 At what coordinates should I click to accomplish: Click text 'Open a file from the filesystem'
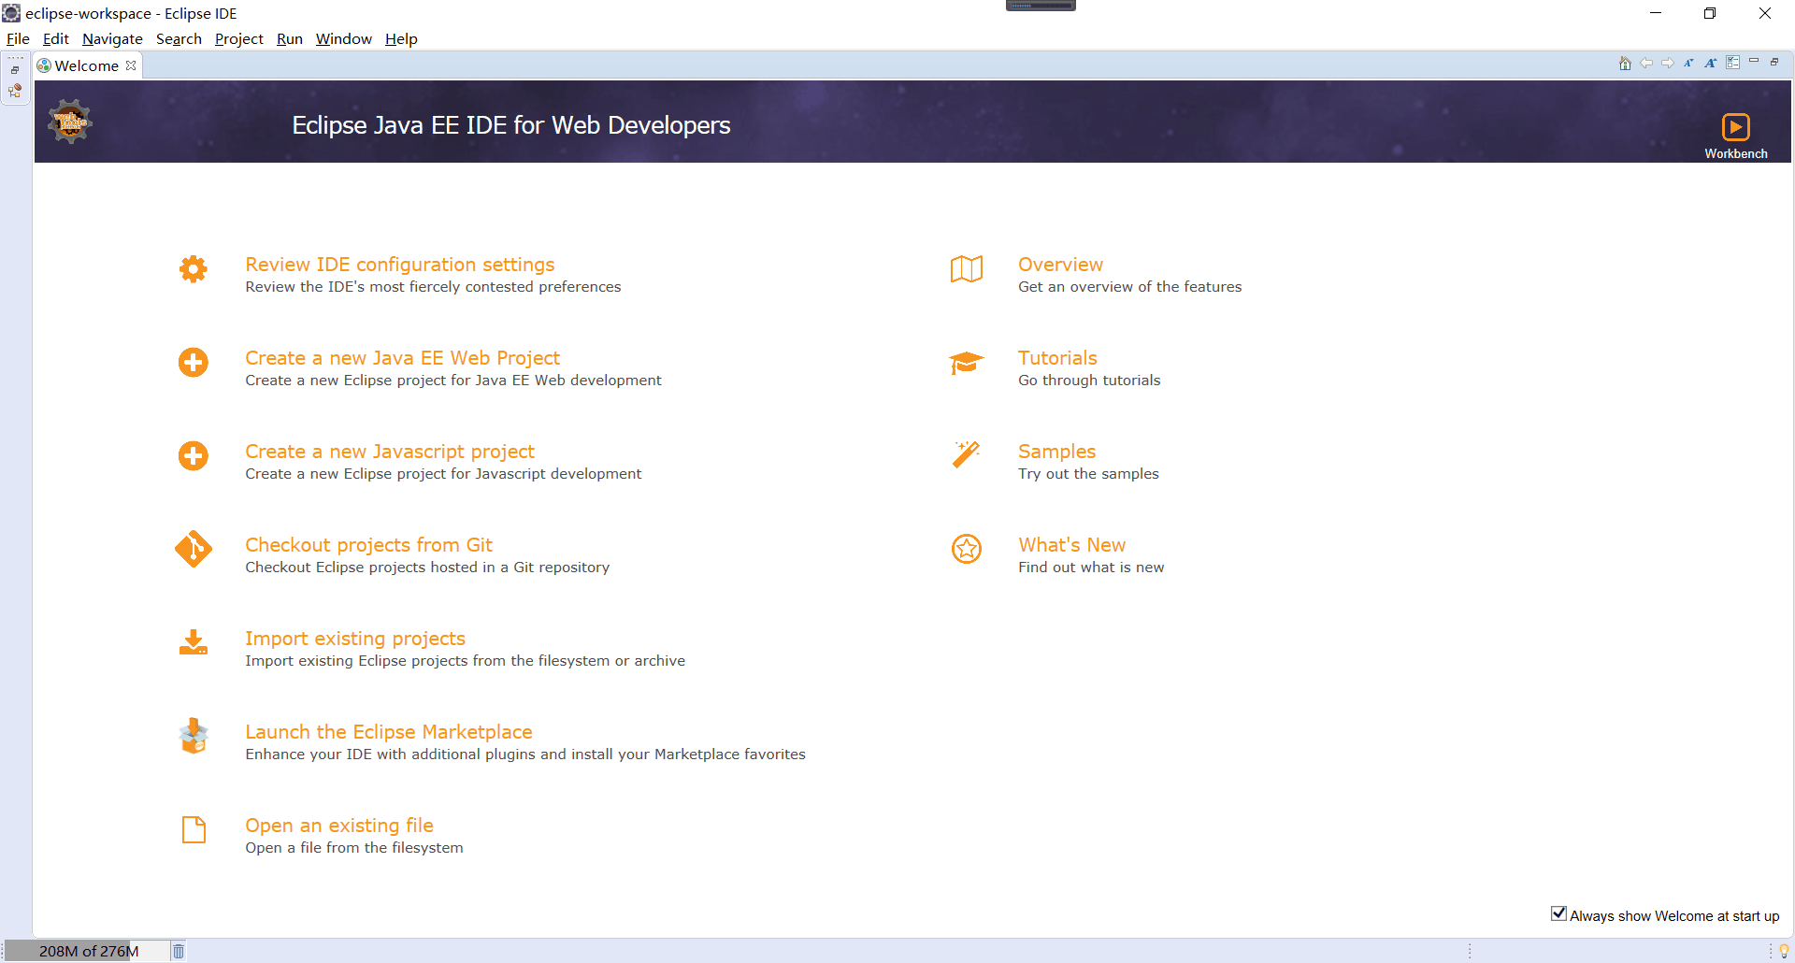[354, 848]
